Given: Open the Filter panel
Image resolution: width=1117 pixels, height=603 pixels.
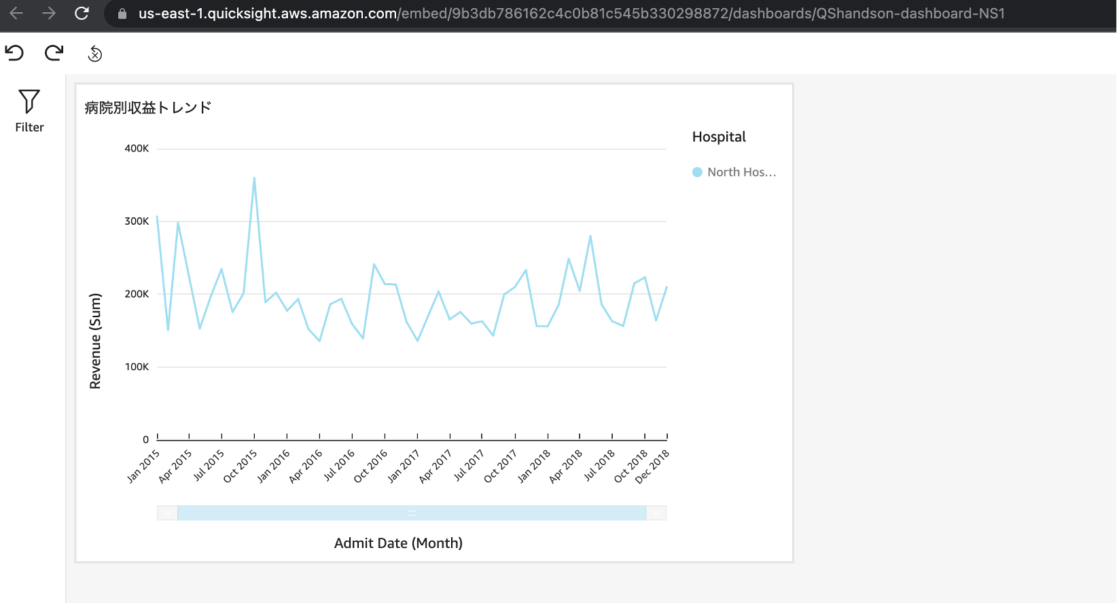Looking at the screenshot, I should (x=29, y=111).
